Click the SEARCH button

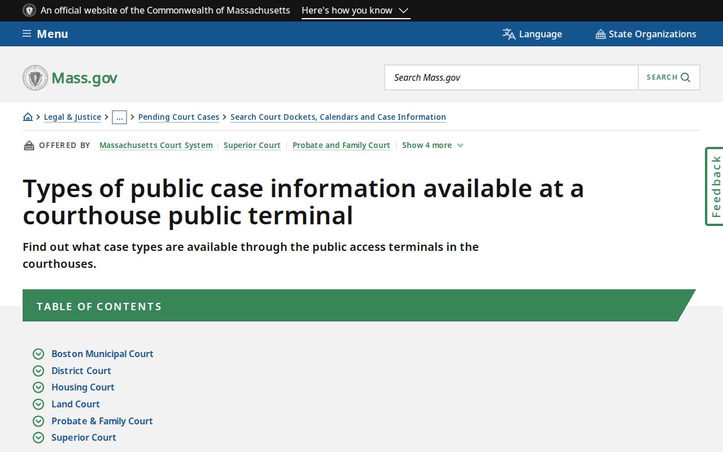point(669,77)
